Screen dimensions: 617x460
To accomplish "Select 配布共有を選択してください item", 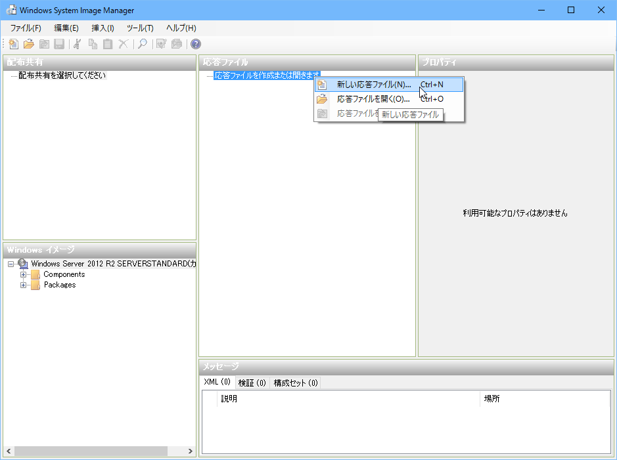I will coord(62,75).
